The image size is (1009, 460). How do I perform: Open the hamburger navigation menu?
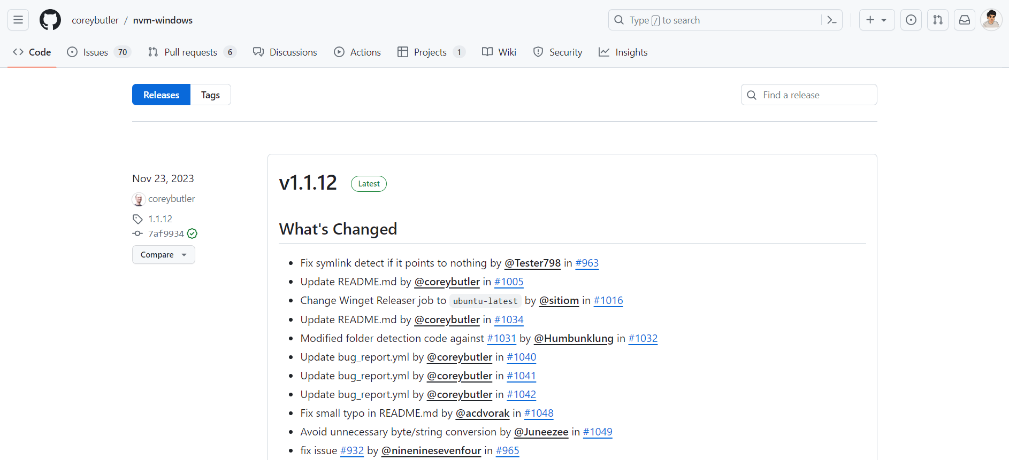click(x=18, y=20)
